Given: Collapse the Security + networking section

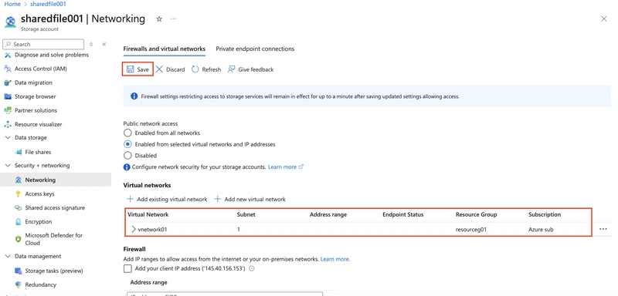Looking at the screenshot, I should 8,166.
